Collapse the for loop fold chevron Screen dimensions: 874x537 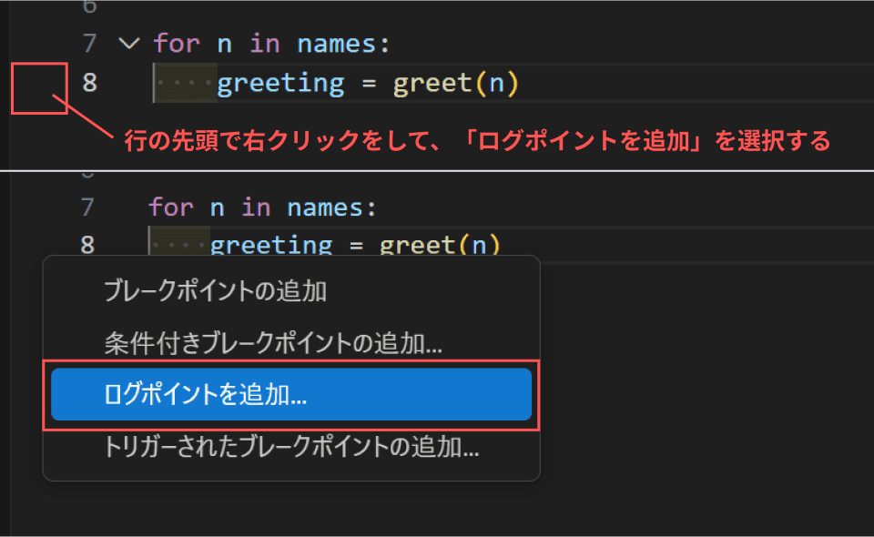tap(128, 44)
